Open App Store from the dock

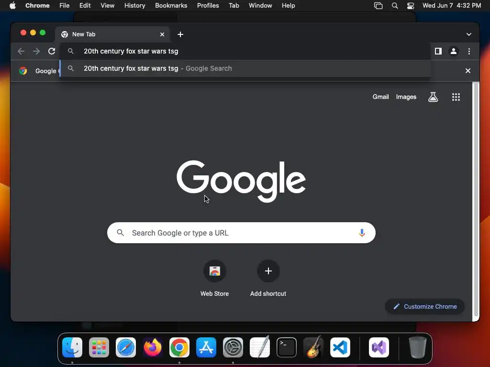tap(206, 347)
